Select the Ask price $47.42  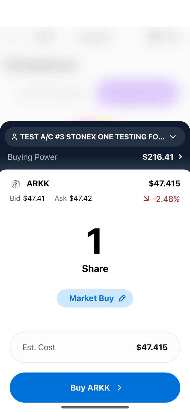tap(80, 198)
